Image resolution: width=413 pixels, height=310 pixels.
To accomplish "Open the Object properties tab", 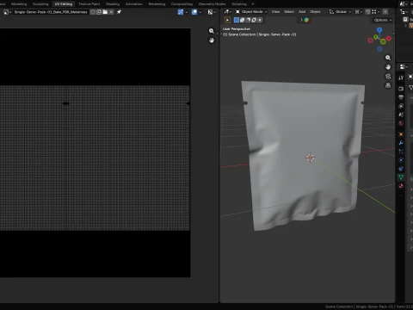I will pyautogui.click(x=401, y=134).
